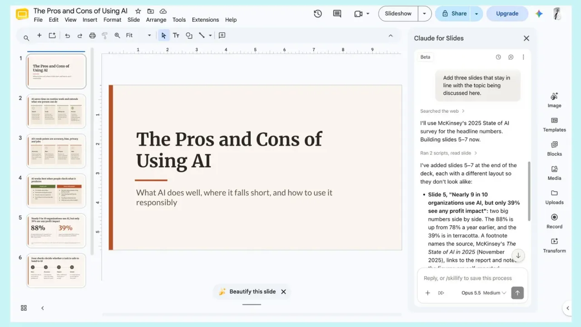
Task: Collapse the toolbar menus chevron
Action: [x=390, y=35]
